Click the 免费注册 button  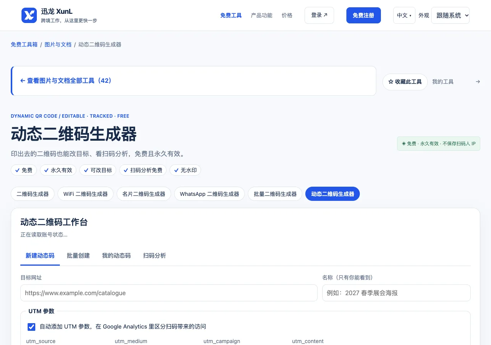click(x=364, y=15)
